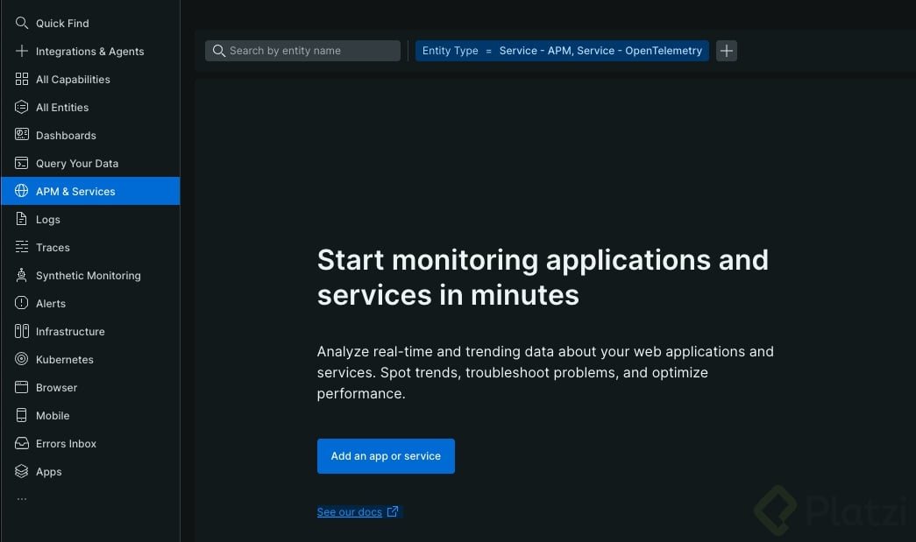
Task: Click the All Entities hexagon icon
Action: coord(22,107)
